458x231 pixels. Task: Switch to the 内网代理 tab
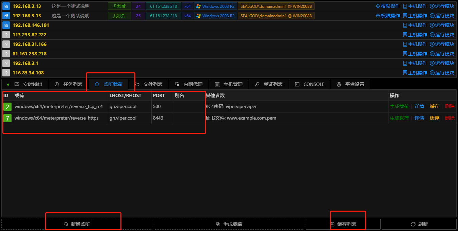click(x=189, y=84)
